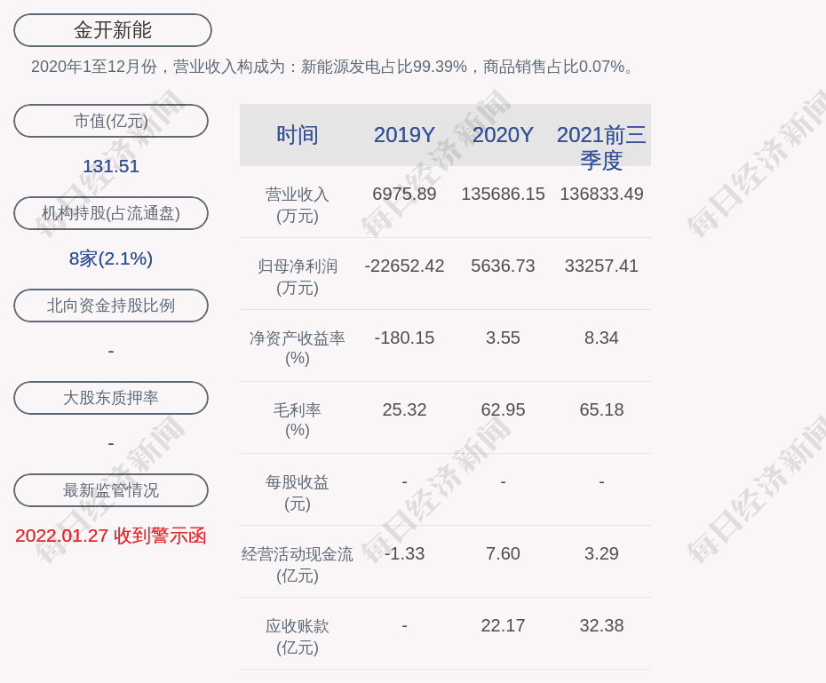Select revenue value 6975.89
The width and height of the screenshot is (826, 683).
tap(405, 194)
